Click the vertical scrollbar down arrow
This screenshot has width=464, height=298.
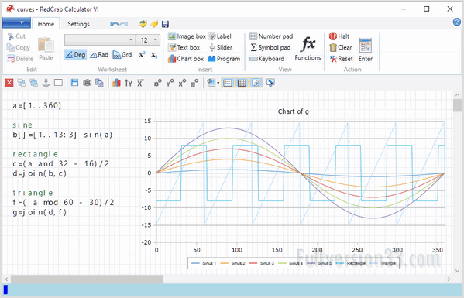click(x=458, y=271)
